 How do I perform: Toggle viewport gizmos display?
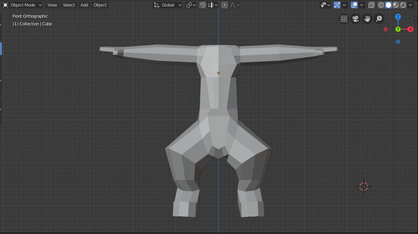[x=337, y=5]
